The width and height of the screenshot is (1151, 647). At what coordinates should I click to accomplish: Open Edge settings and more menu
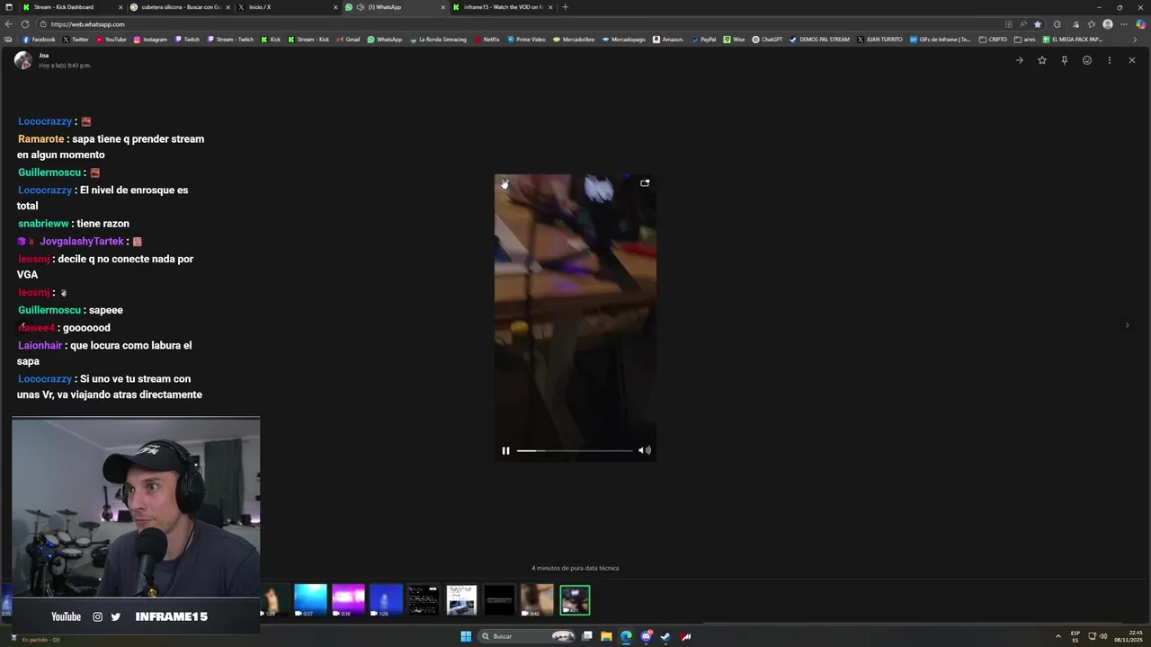(x=1124, y=24)
